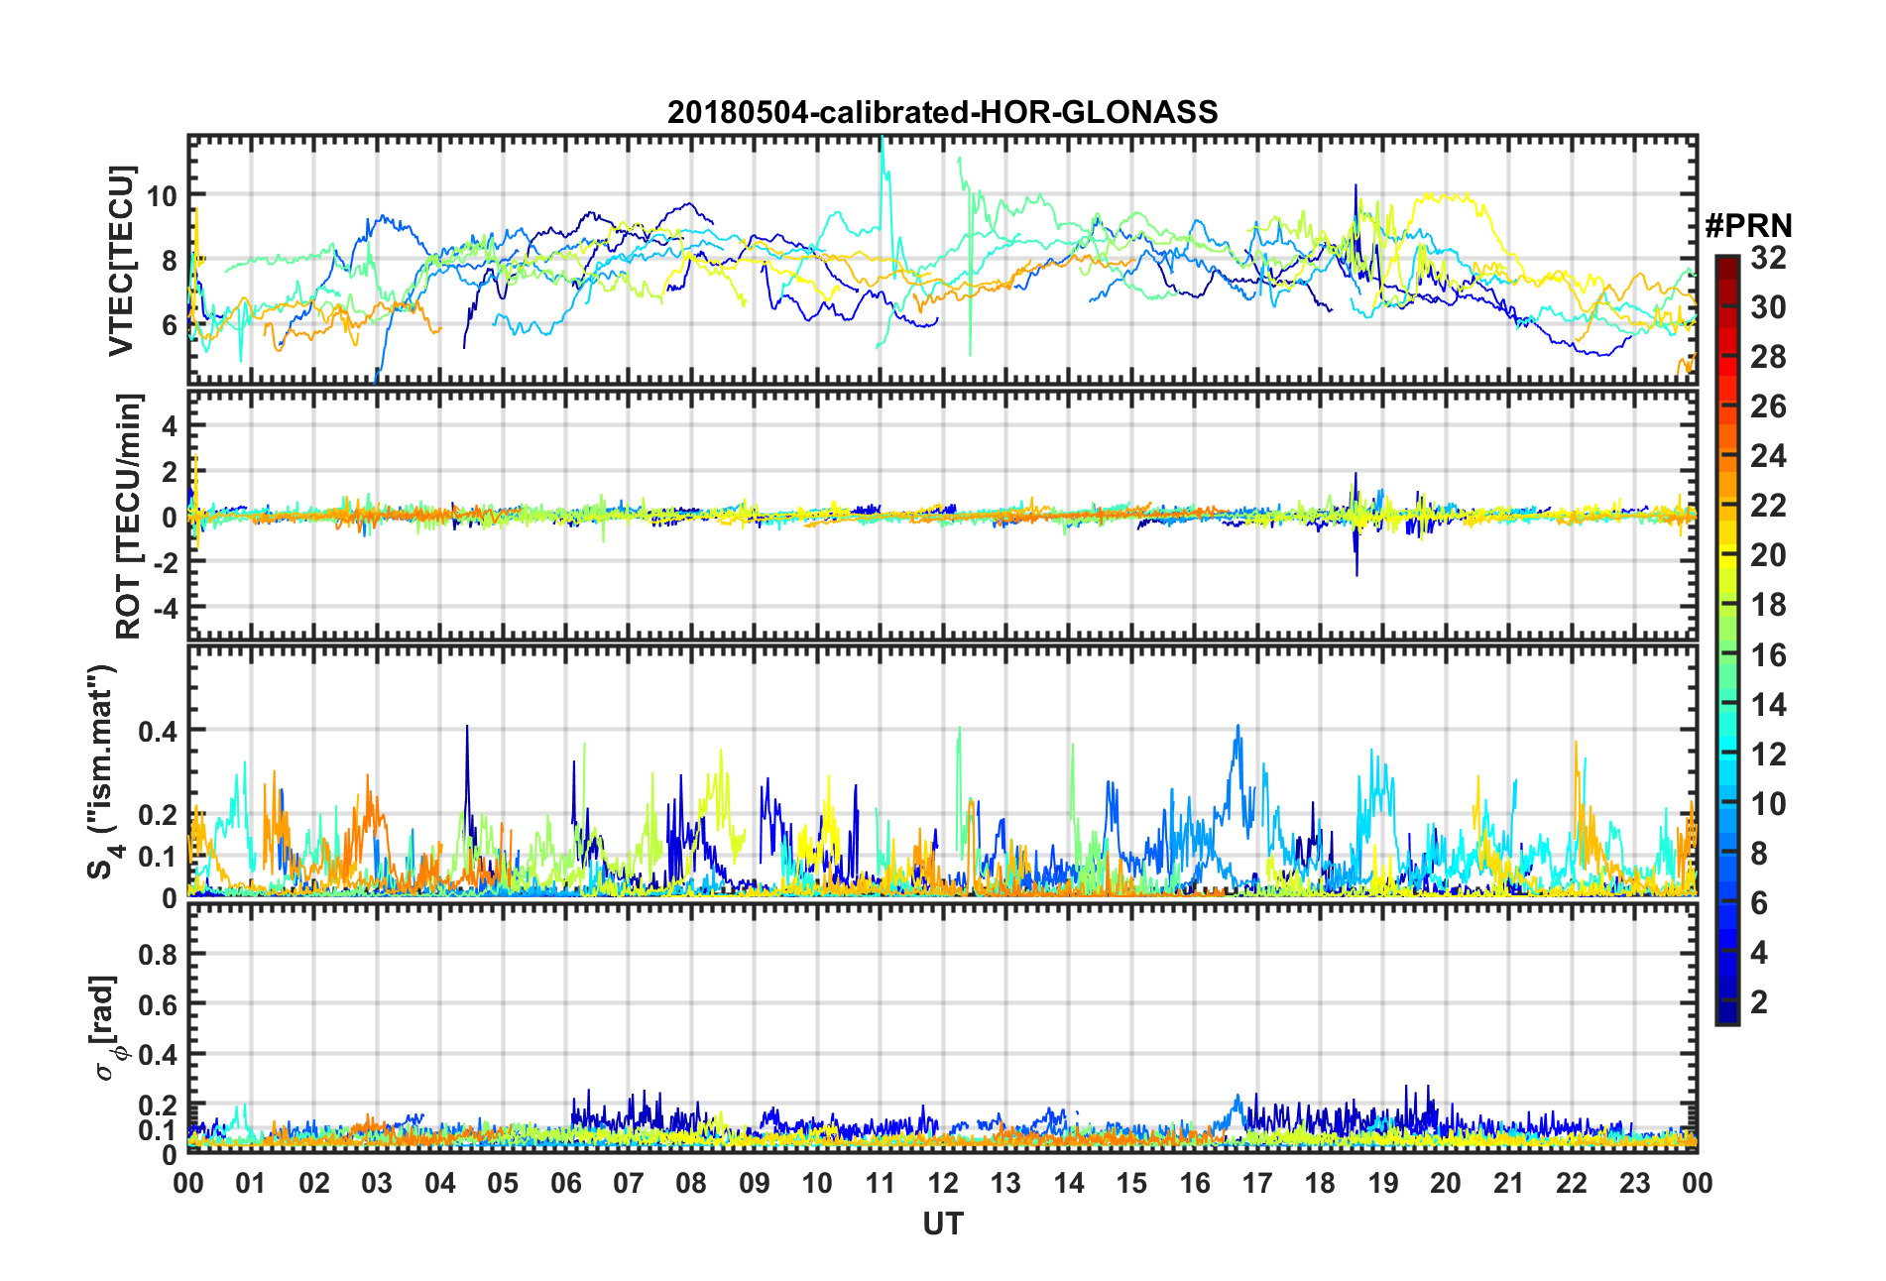Click the 06 tick on x-axis
Image resolution: width=1886 pixels, height=1281 pixels.
(566, 1184)
